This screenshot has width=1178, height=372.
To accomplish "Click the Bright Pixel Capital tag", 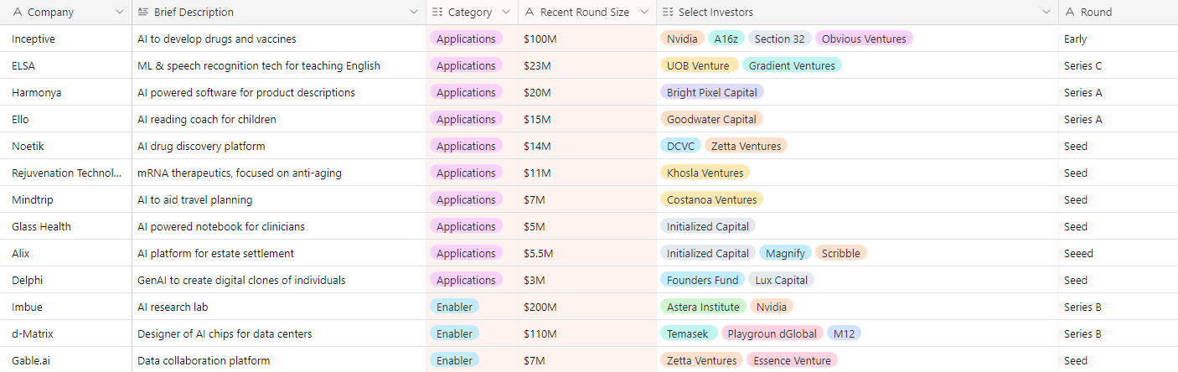I will pos(712,92).
